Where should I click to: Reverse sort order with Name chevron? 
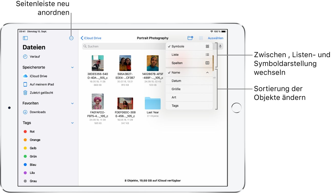coord(207,73)
